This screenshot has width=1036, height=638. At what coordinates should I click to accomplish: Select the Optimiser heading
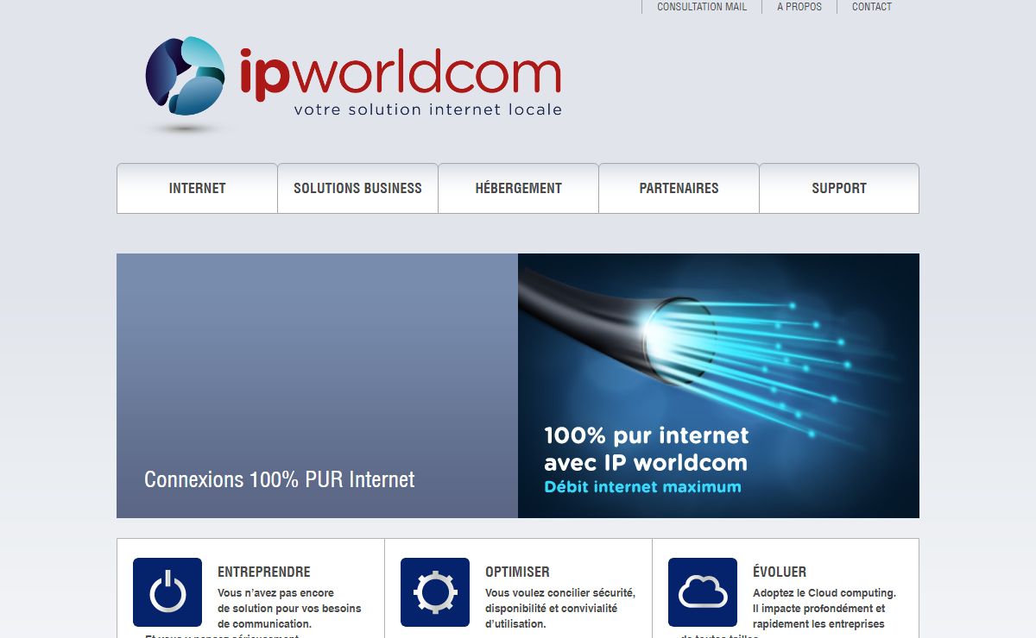tap(517, 572)
